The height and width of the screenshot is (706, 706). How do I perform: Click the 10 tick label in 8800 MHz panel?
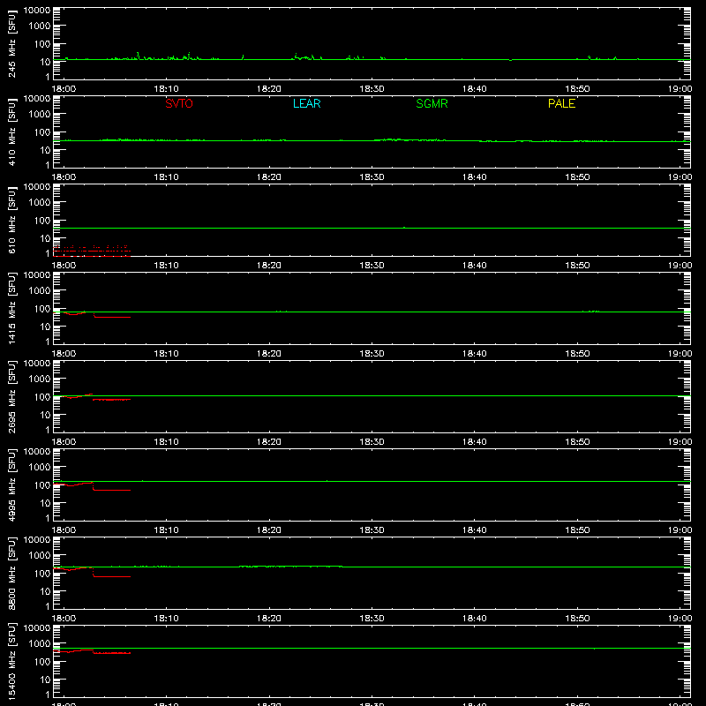[45, 591]
